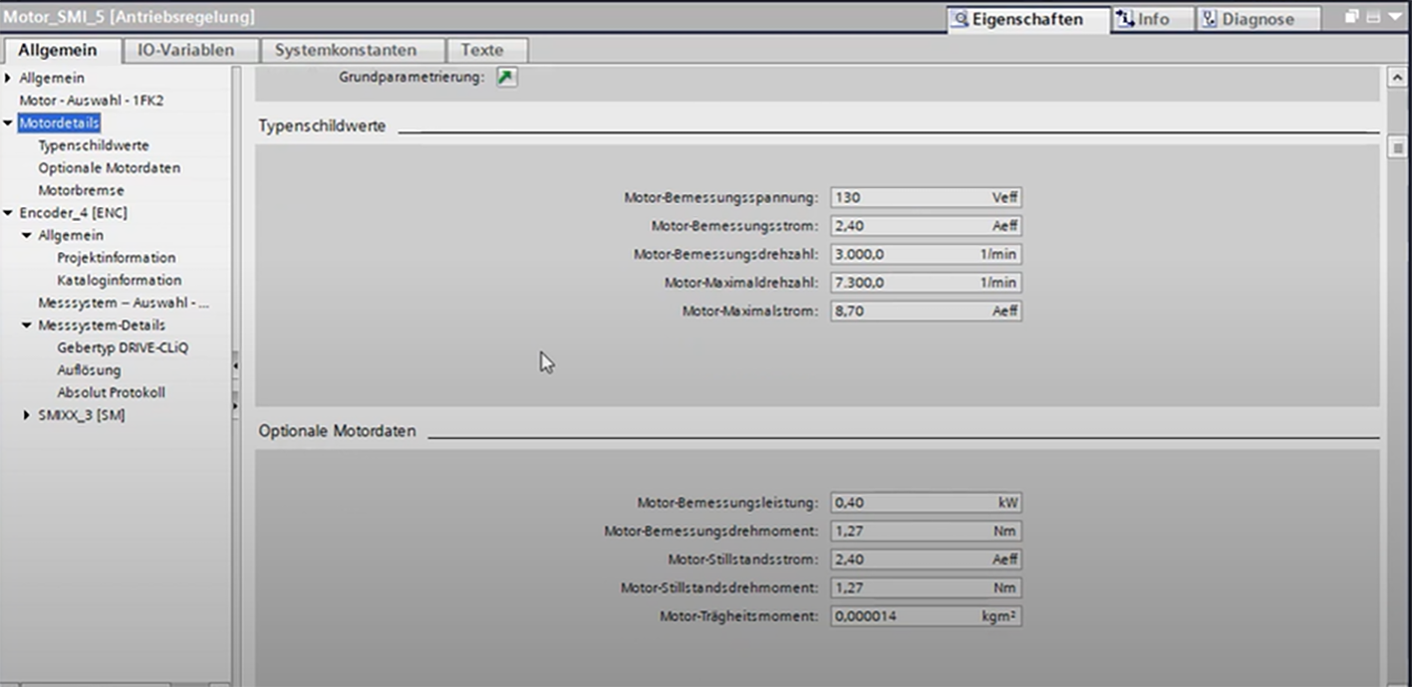The image size is (1412, 687).
Task: Click the Motor-Maximaldrehzahl field showing 7.300,0
Action: pos(926,283)
